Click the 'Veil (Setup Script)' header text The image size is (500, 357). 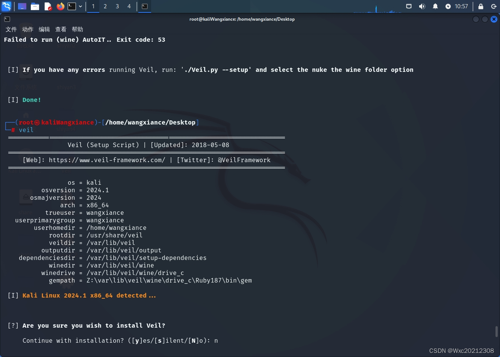(x=103, y=145)
